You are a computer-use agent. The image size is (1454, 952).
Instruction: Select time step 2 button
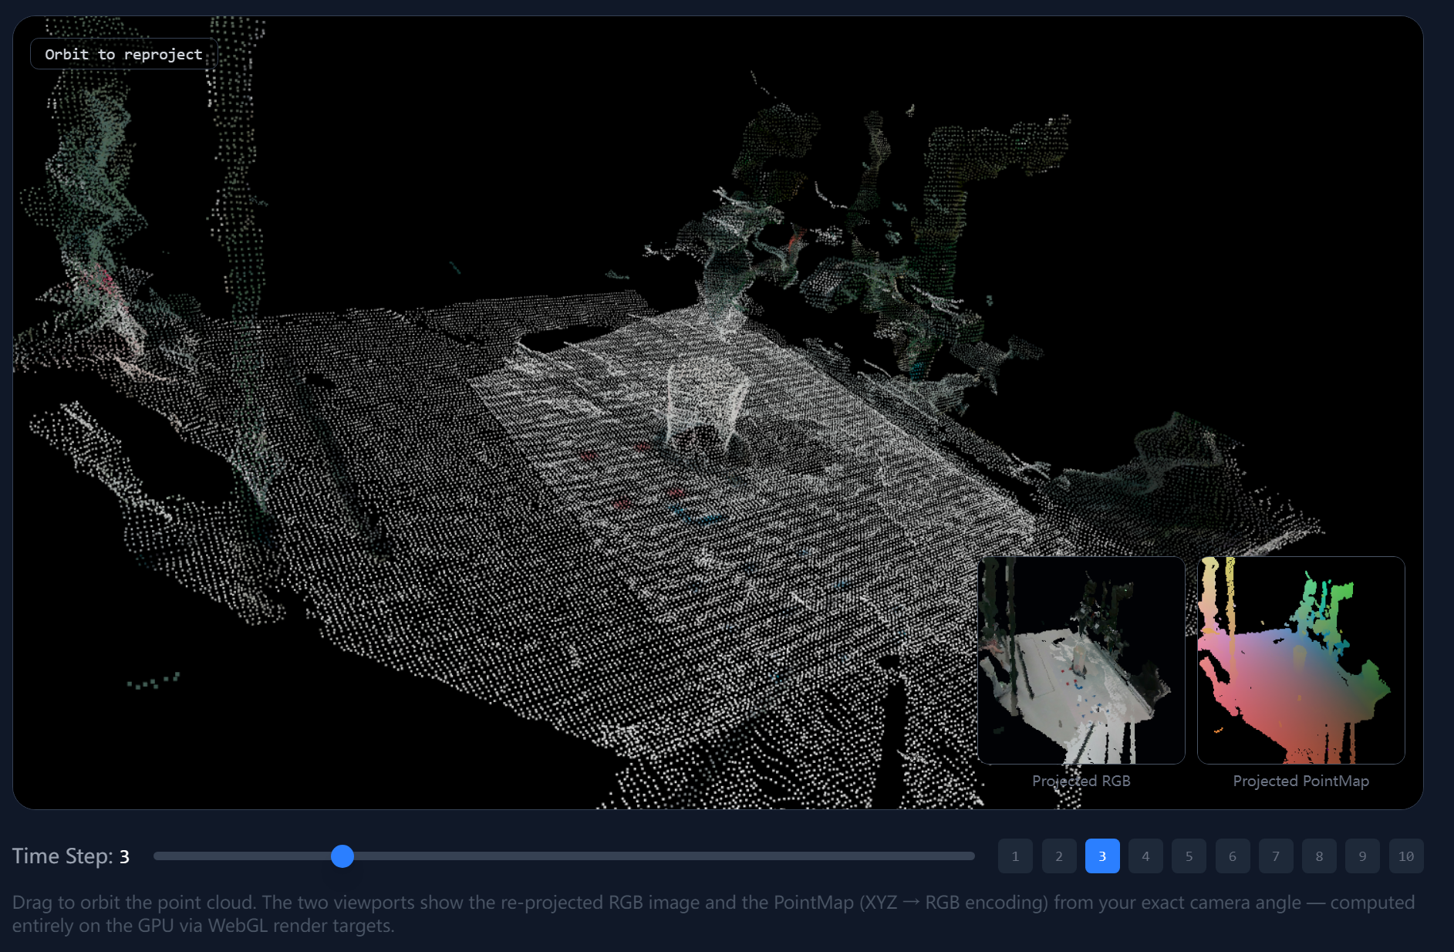coord(1059,856)
